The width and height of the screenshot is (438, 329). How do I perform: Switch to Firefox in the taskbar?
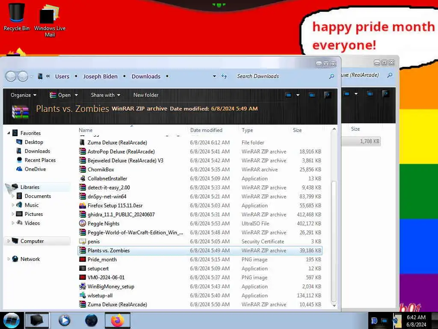(x=117, y=320)
